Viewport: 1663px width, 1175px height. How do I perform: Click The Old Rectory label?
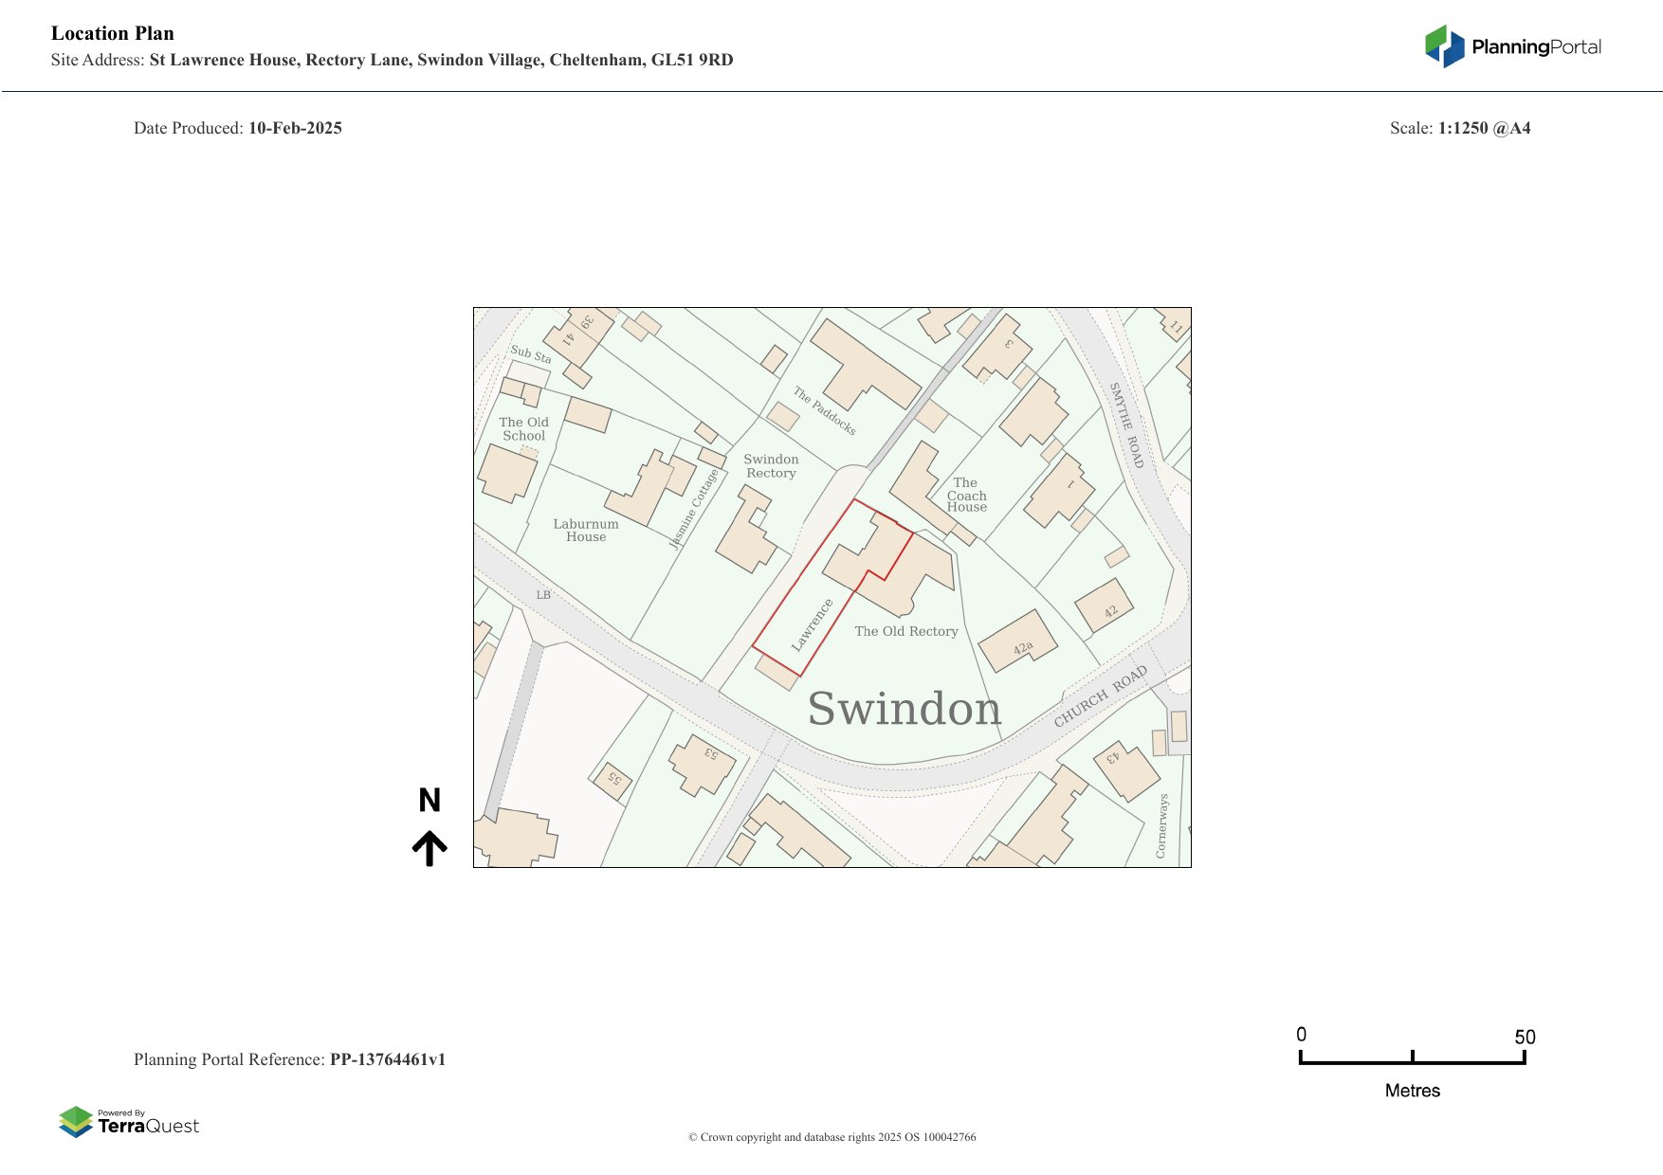click(905, 631)
